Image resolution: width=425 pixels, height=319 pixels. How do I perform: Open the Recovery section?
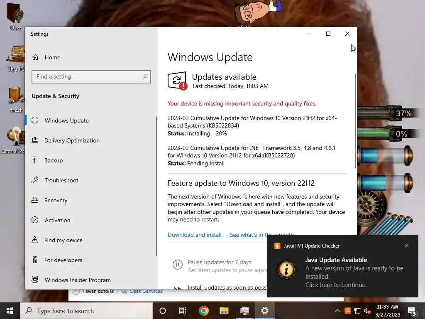[x=56, y=200]
